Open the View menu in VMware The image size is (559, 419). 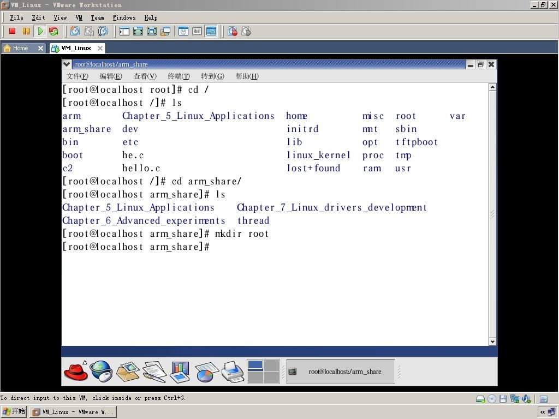(60, 18)
